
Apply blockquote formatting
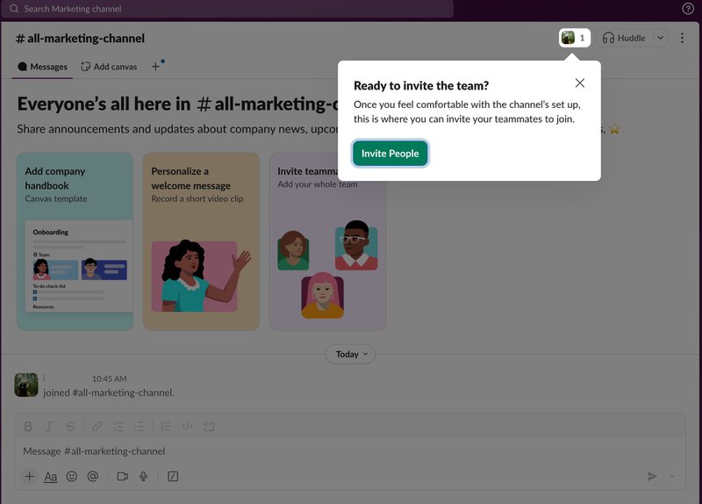click(166, 427)
